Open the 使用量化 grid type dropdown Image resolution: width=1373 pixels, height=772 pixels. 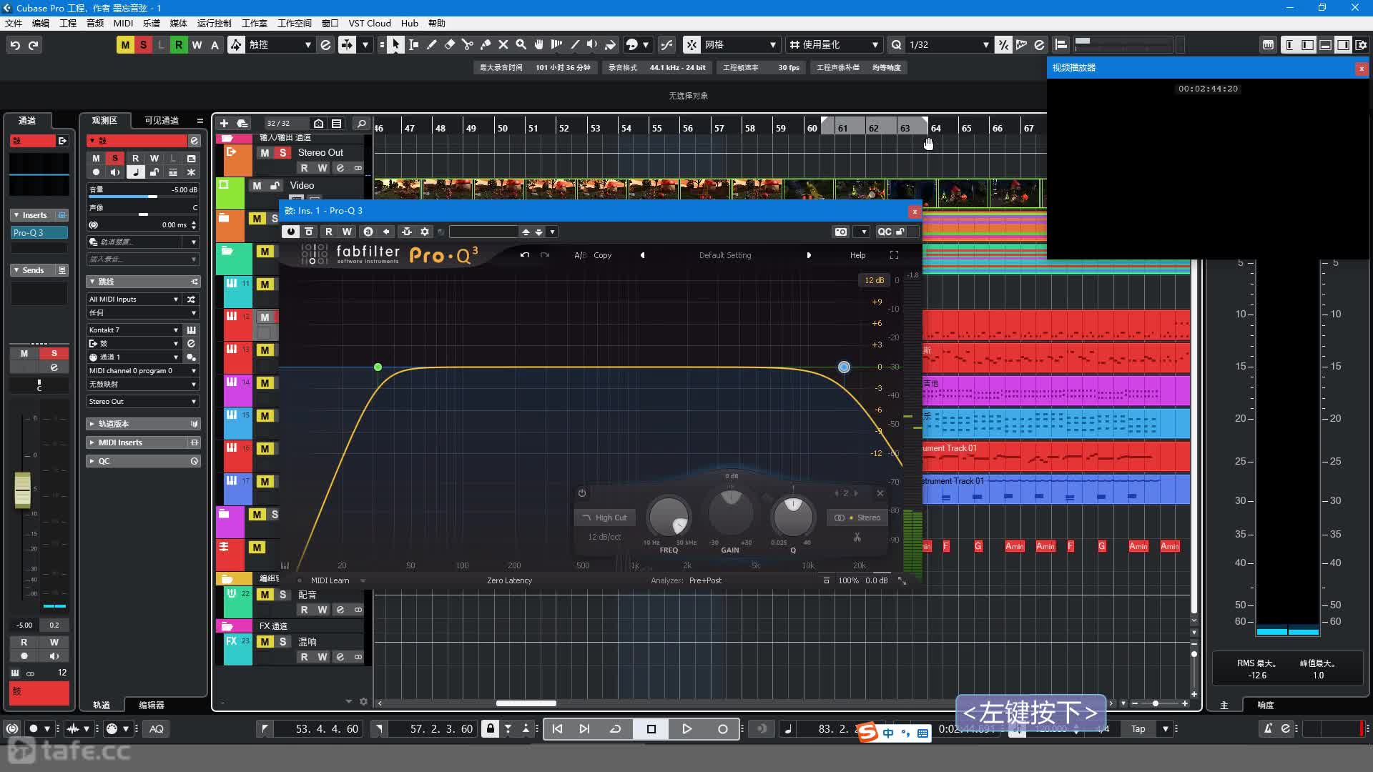[834, 44]
